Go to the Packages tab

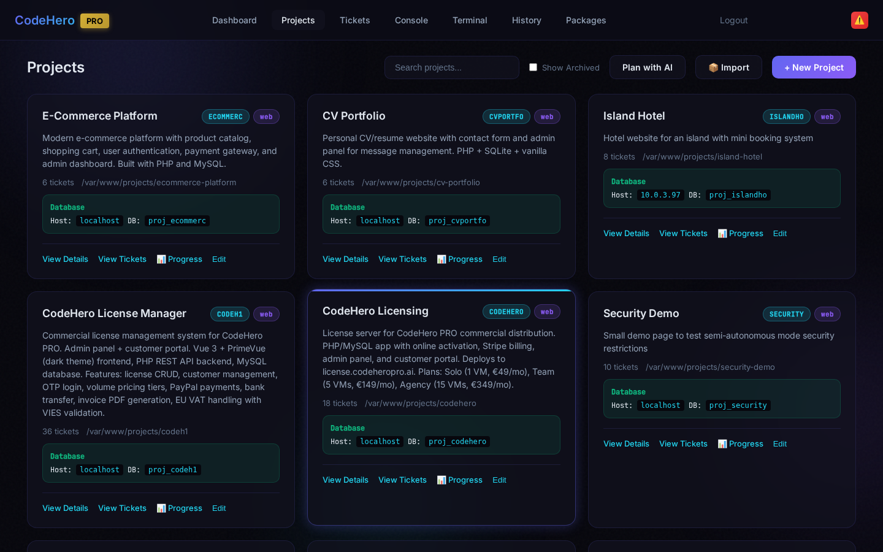pyautogui.click(x=586, y=20)
